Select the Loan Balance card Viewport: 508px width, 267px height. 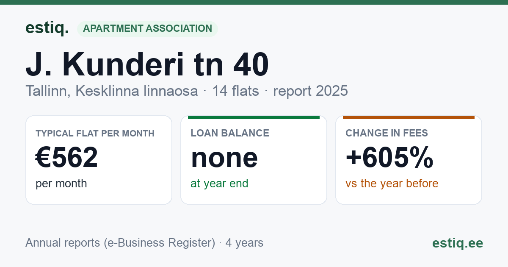point(254,160)
